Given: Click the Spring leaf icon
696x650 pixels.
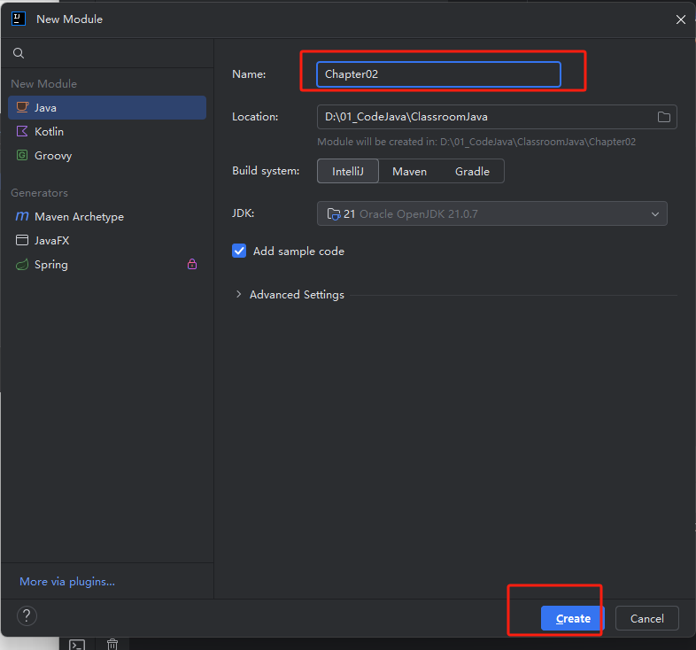Looking at the screenshot, I should [22, 265].
